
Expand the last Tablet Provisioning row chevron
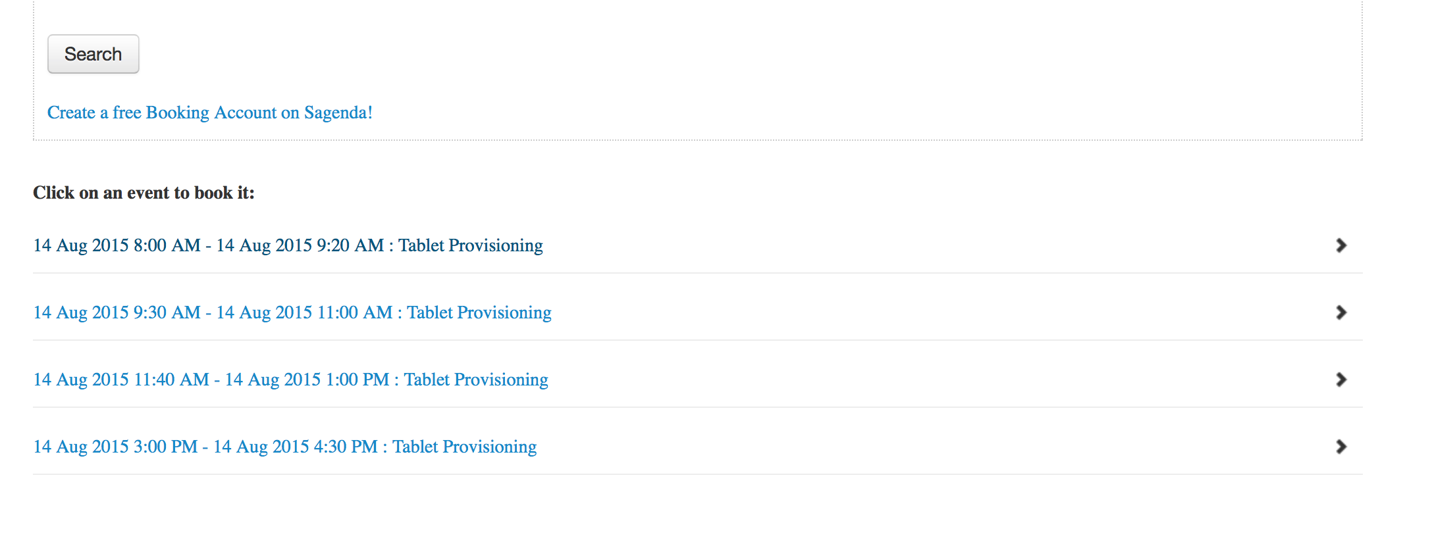point(1340,447)
